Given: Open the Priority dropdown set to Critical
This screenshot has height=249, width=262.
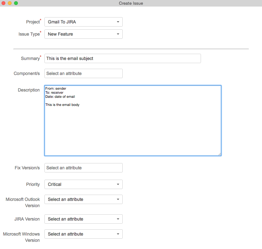Looking at the screenshot, I should pos(83,184).
